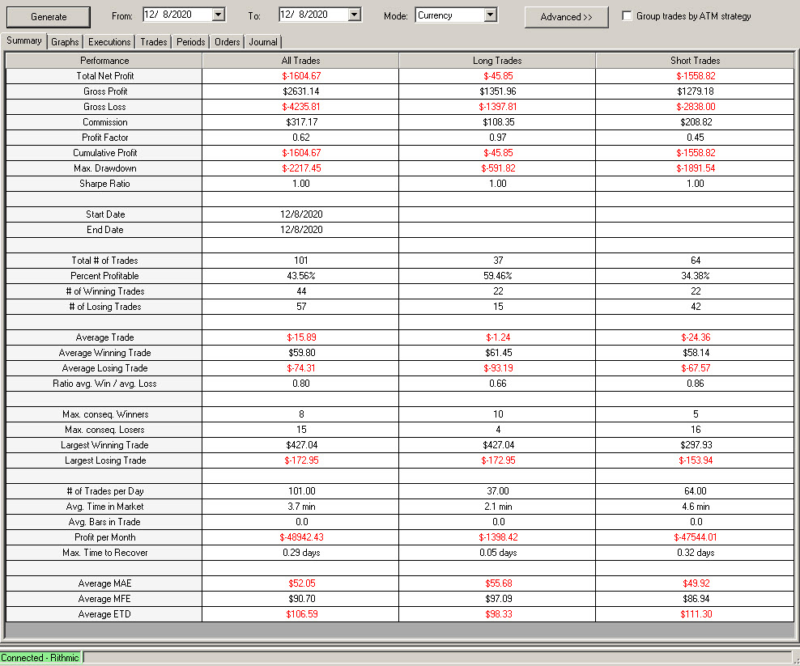Click Short Trades net profit $-1558.82
This screenshot has height=666, width=800.
click(x=696, y=76)
